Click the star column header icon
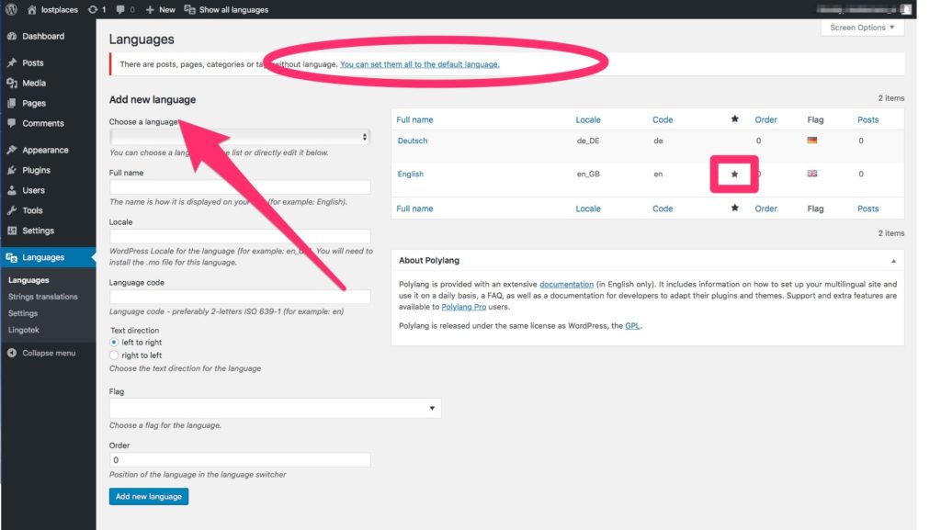Viewport: 941px width, 530px height. (734, 118)
